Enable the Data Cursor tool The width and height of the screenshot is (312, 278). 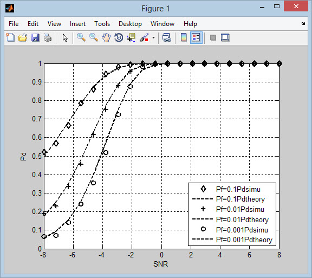coord(131,37)
